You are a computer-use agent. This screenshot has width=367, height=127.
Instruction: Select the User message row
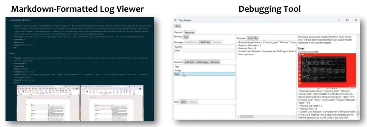(205, 50)
